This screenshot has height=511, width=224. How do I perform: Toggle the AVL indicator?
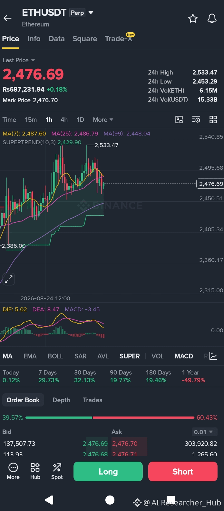103,356
